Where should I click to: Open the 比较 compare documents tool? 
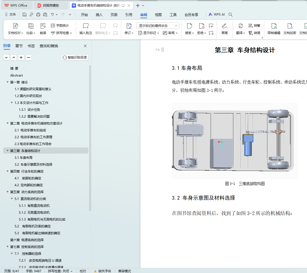[31, 29]
